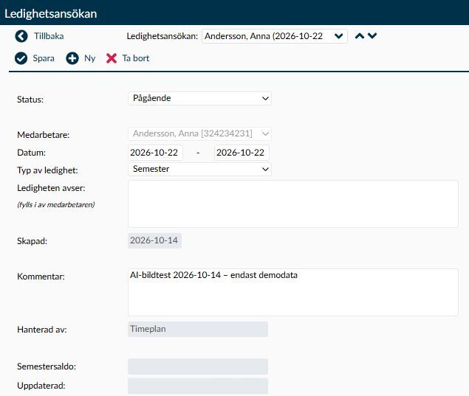
Task: Click the Ledigheten avser text area
Action: [x=293, y=204]
